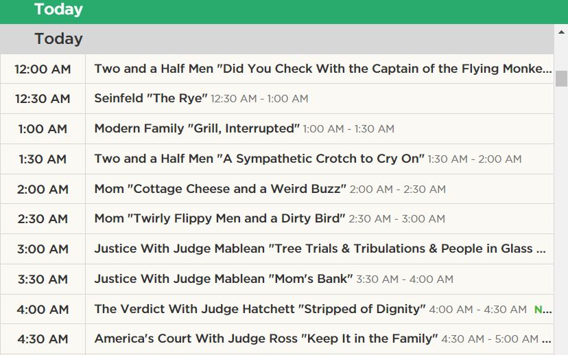Click the 12:30 AM time slot cell
Viewport: 568px width, 355px height.
point(43,99)
